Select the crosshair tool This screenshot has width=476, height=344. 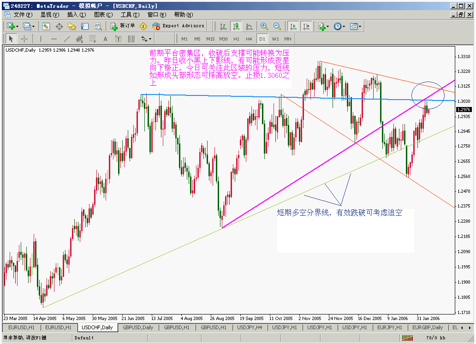click(24, 39)
